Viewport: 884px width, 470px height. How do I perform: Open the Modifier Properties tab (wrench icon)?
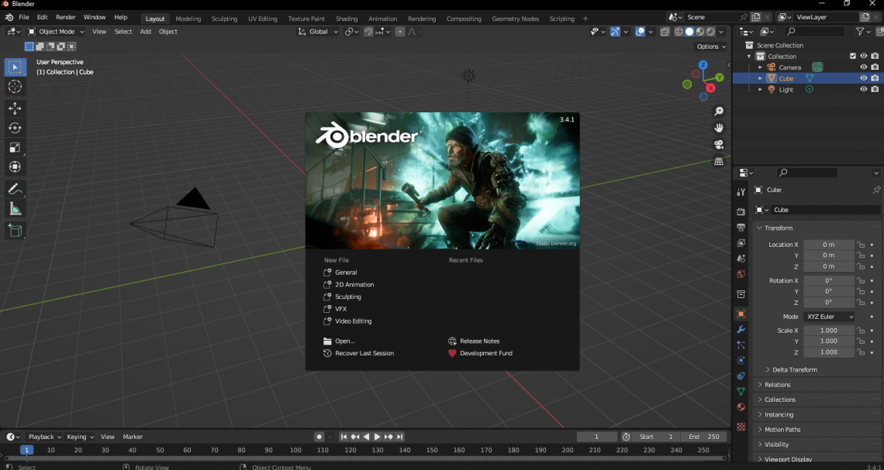click(x=741, y=330)
